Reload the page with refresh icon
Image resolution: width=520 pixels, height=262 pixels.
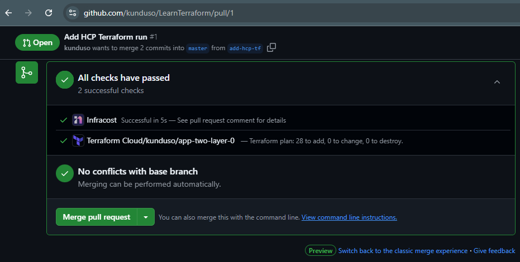click(49, 12)
